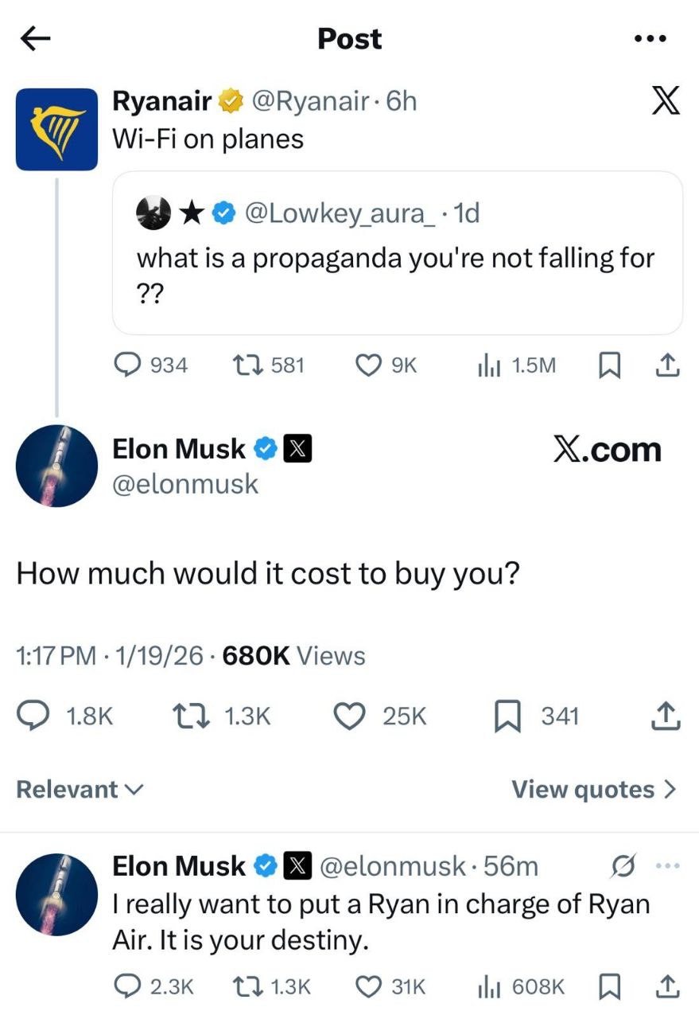Open the X.com link
699x1019 pixels.
[x=607, y=450]
